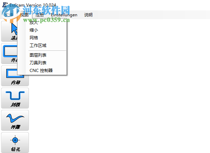Choose the drilling (钻孔) tool
210x153 pixels.
[x=15, y=143]
